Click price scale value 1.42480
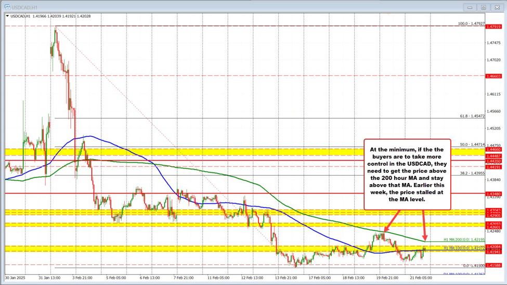Viewport: 507px width, 285px height. point(494,231)
